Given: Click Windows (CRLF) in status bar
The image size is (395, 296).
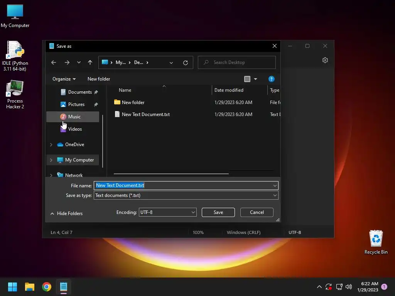Looking at the screenshot, I should pos(243,232).
